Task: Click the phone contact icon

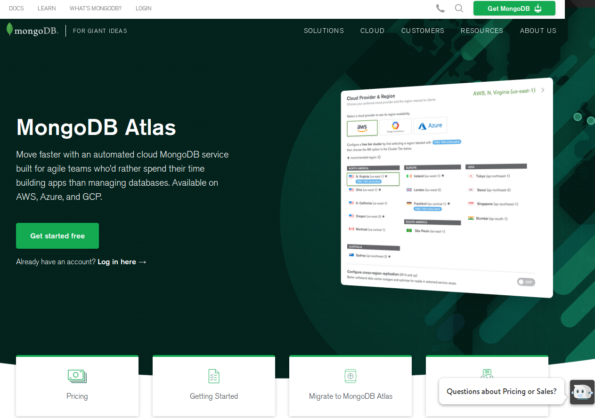Action: 440,8
